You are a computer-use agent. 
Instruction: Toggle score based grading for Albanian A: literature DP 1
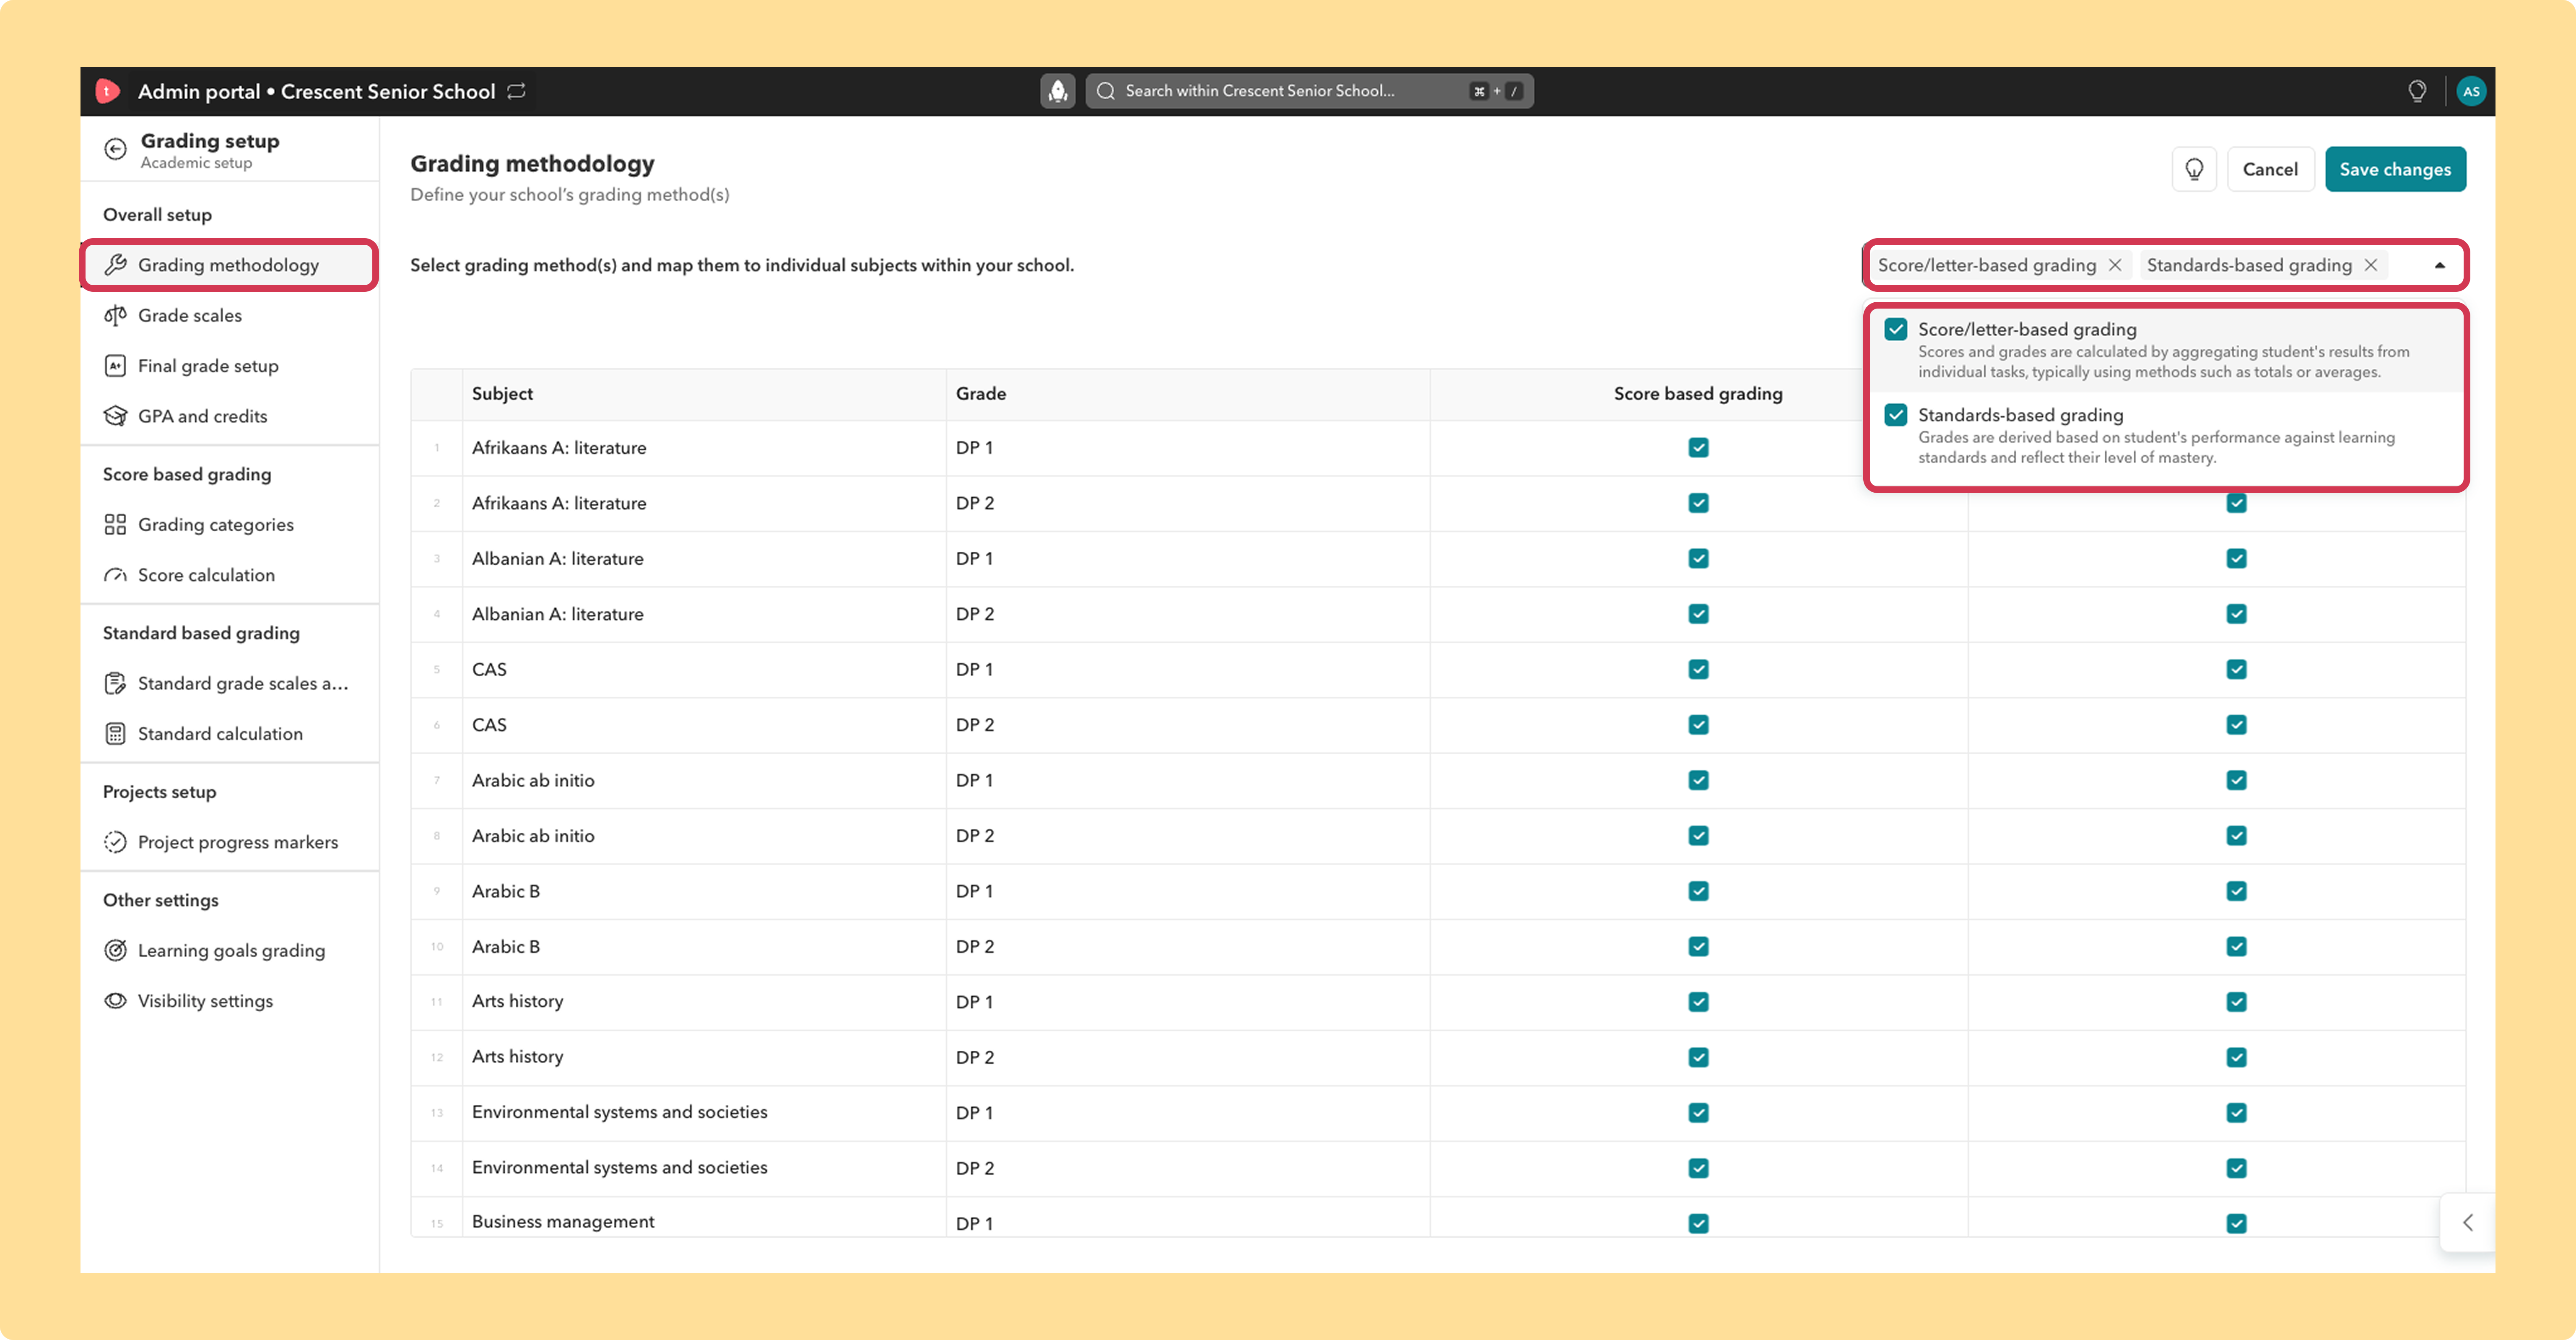coord(1698,559)
